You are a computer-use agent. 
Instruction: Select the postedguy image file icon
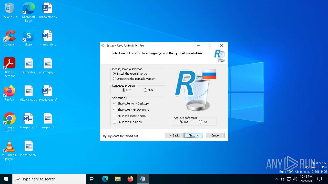coord(48,66)
